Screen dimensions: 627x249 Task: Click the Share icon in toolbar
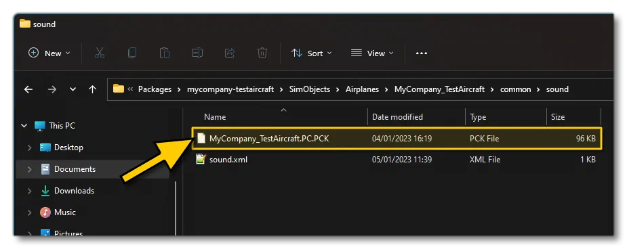point(230,53)
